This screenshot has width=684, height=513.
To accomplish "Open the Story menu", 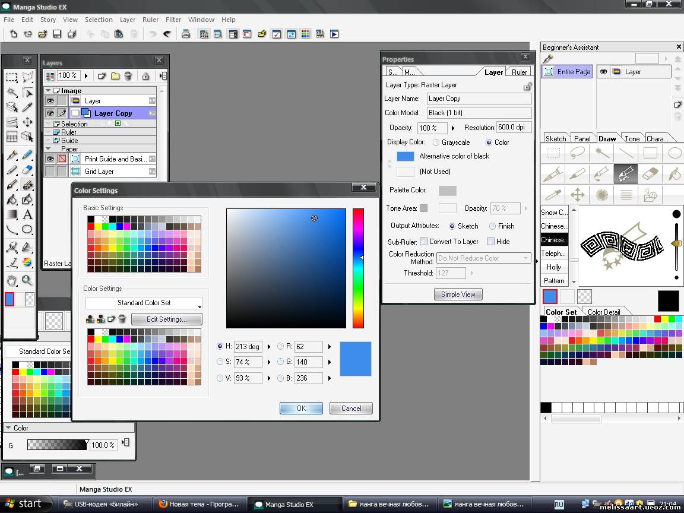I will [48, 20].
